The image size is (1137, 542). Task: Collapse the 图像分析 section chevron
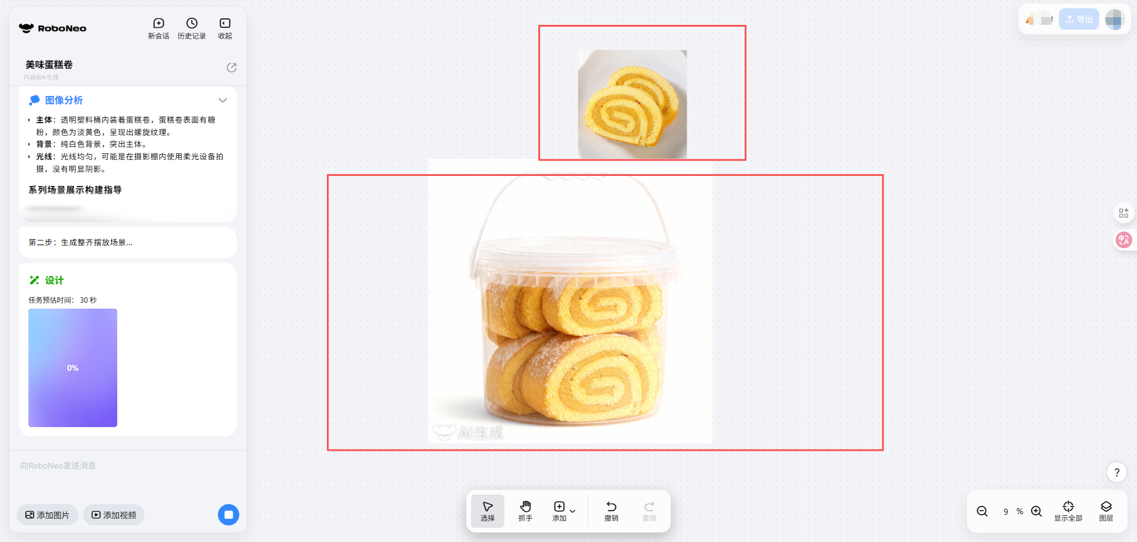(x=223, y=100)
